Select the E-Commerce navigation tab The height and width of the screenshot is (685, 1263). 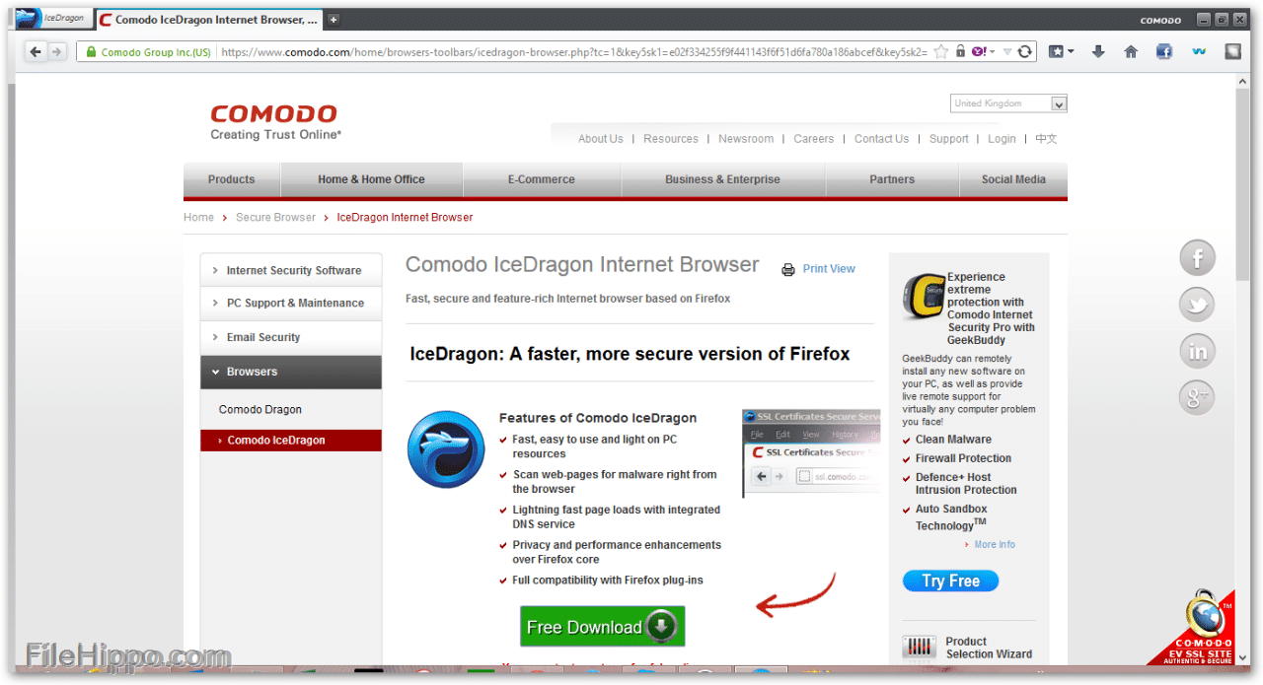pos(541,179)
